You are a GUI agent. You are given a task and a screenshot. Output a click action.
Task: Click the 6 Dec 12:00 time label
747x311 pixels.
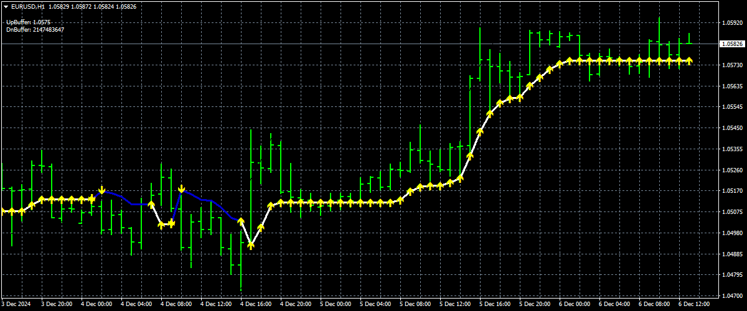694,305
